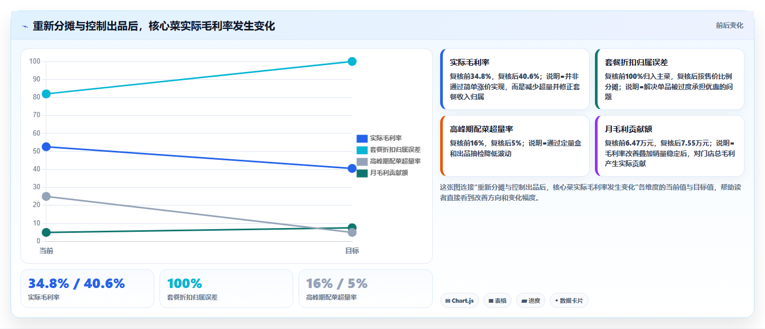Click the 目标 x-axis label
765x329 pixels.
coord(352,251)
